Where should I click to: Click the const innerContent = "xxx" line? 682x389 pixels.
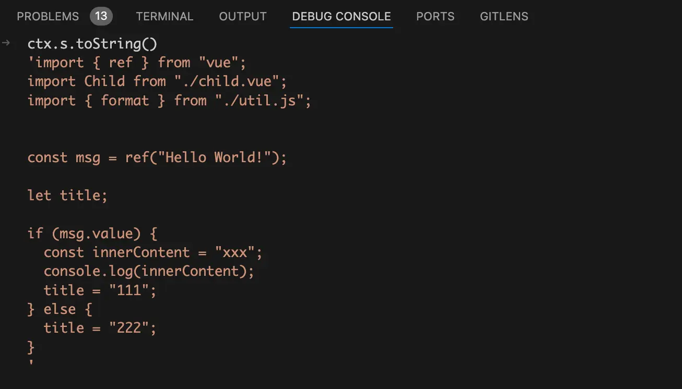pyautogui.click(x=153, y=252)
